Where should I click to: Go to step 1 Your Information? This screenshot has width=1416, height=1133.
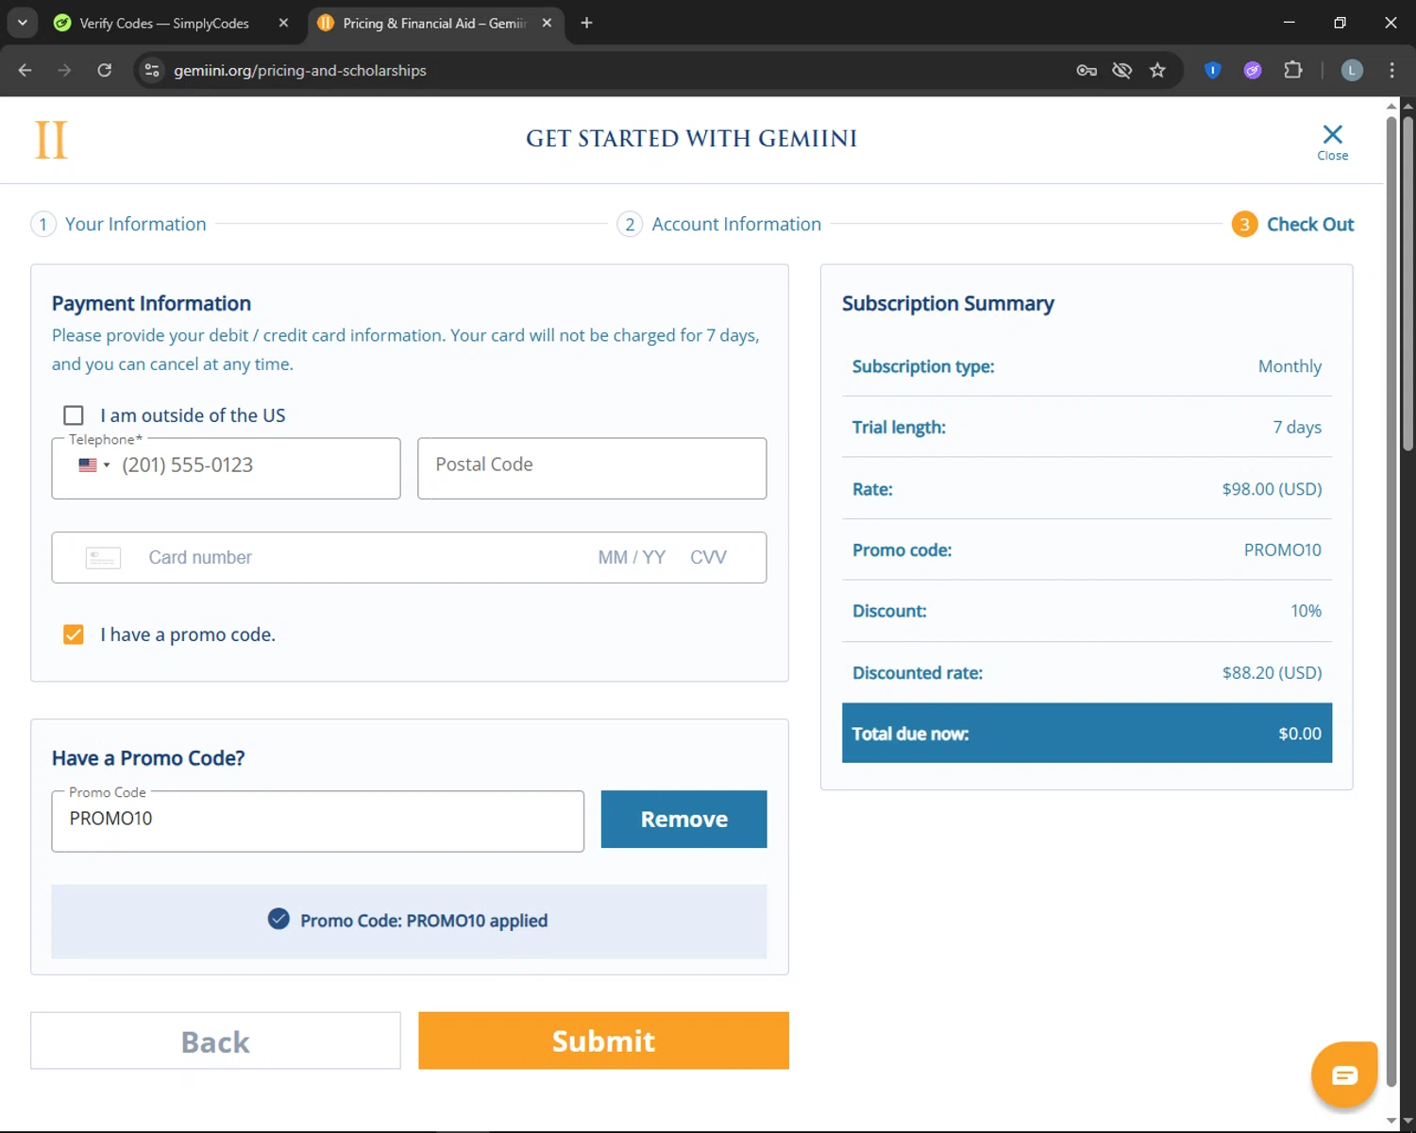[119, 225]
